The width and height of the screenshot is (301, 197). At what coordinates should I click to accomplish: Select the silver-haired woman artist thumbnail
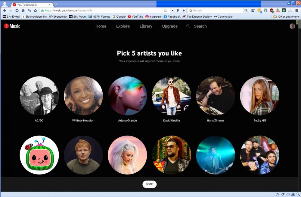pos(127,155)
